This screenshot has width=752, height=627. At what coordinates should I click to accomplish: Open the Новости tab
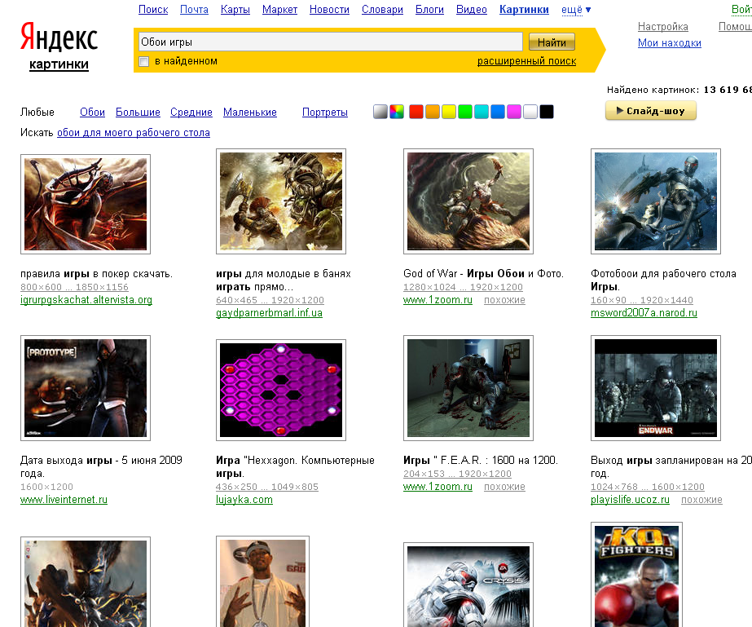click(329, 10)
